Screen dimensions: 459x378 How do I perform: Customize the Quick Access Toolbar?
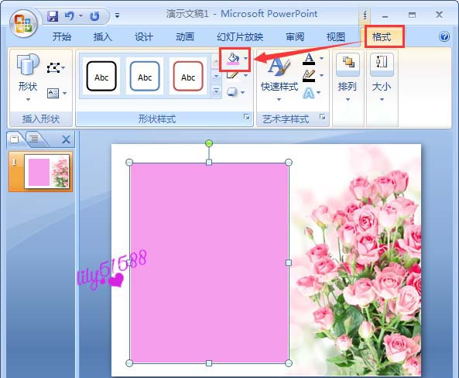coord(117,15)
